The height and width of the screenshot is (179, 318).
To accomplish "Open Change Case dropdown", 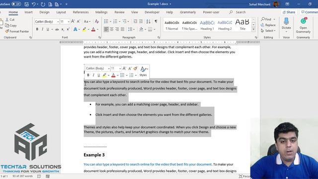I will click(x=87, y=21).
